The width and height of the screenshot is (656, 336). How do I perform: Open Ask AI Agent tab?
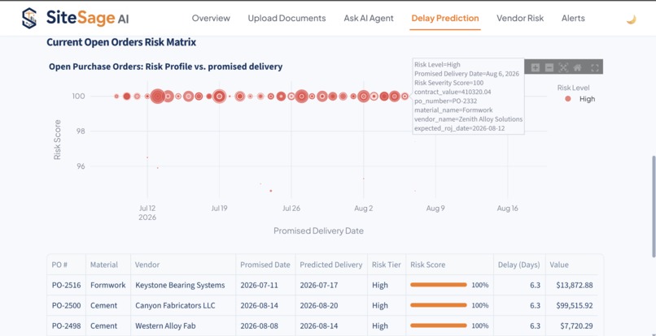point(369,18)
